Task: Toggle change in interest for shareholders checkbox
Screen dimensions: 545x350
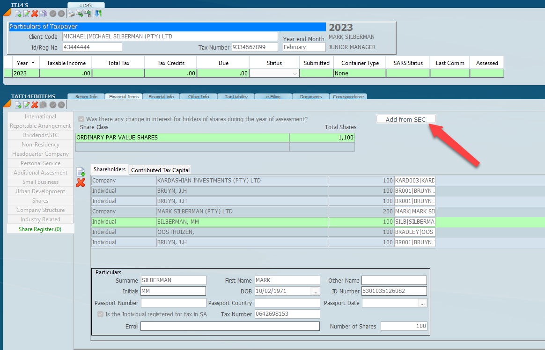Action: (82, 119)
